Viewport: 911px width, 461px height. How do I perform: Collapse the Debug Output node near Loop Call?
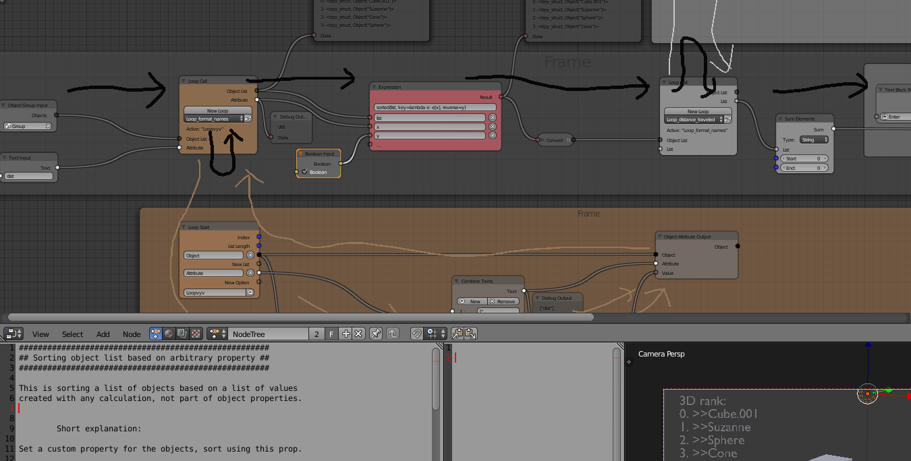[x=276, y=117]
